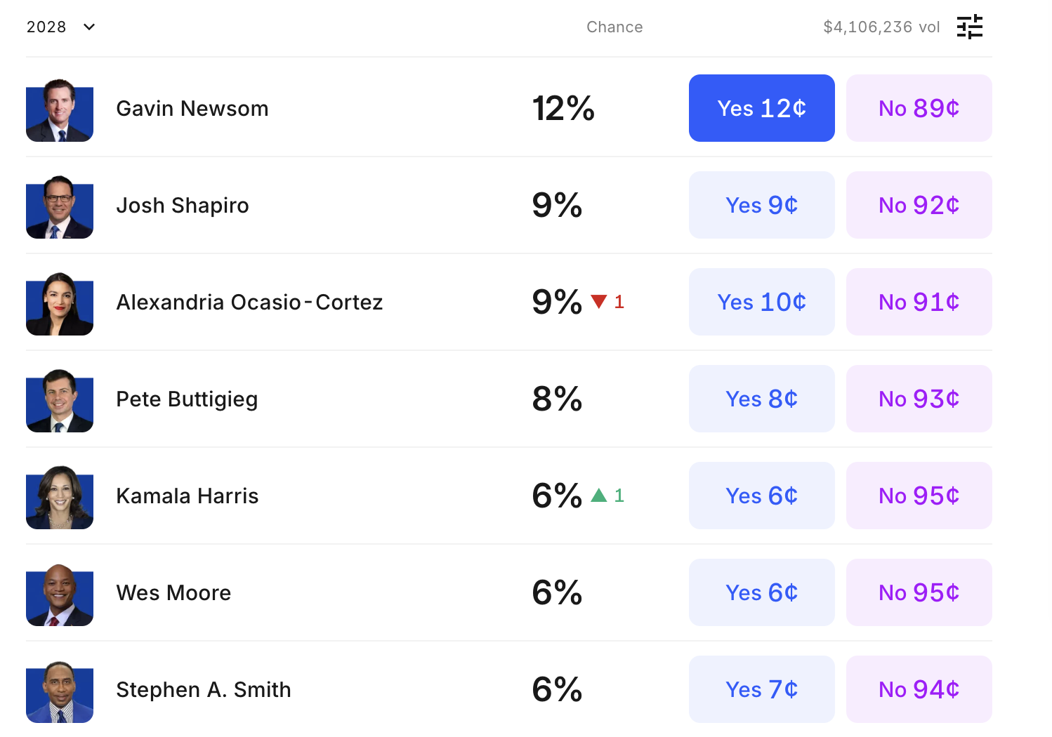Pick Yes 8¢ for Pete Buttigieg
This screenshot has height=737, width=1052.
(x=761, y=399)
